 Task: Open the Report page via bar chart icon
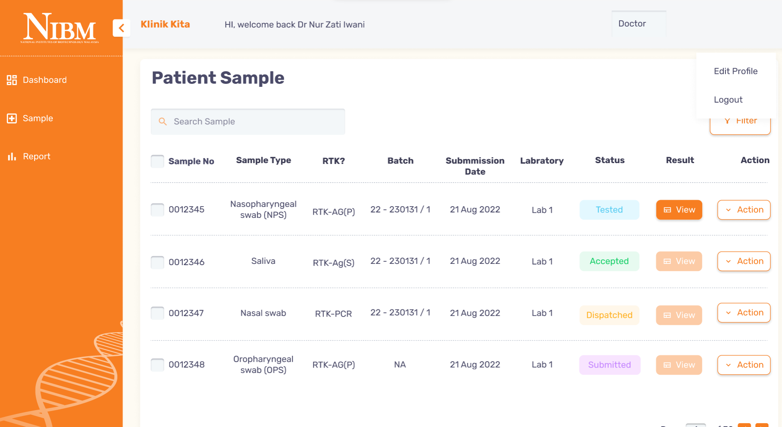point(11,156)
